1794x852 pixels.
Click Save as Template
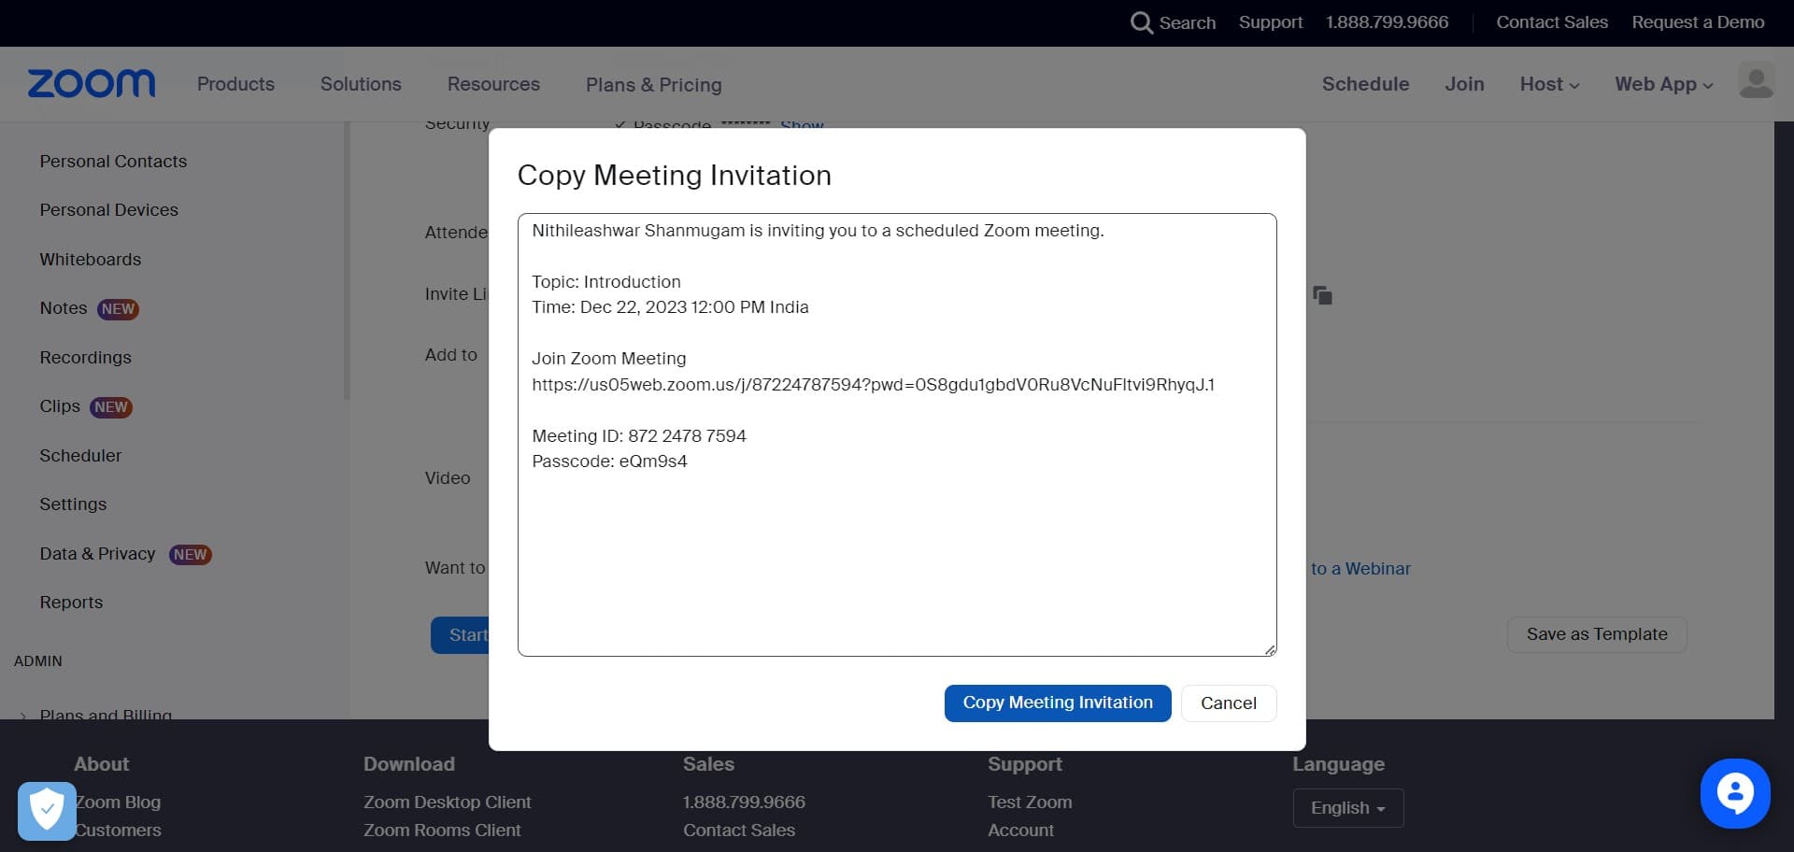1597,633
